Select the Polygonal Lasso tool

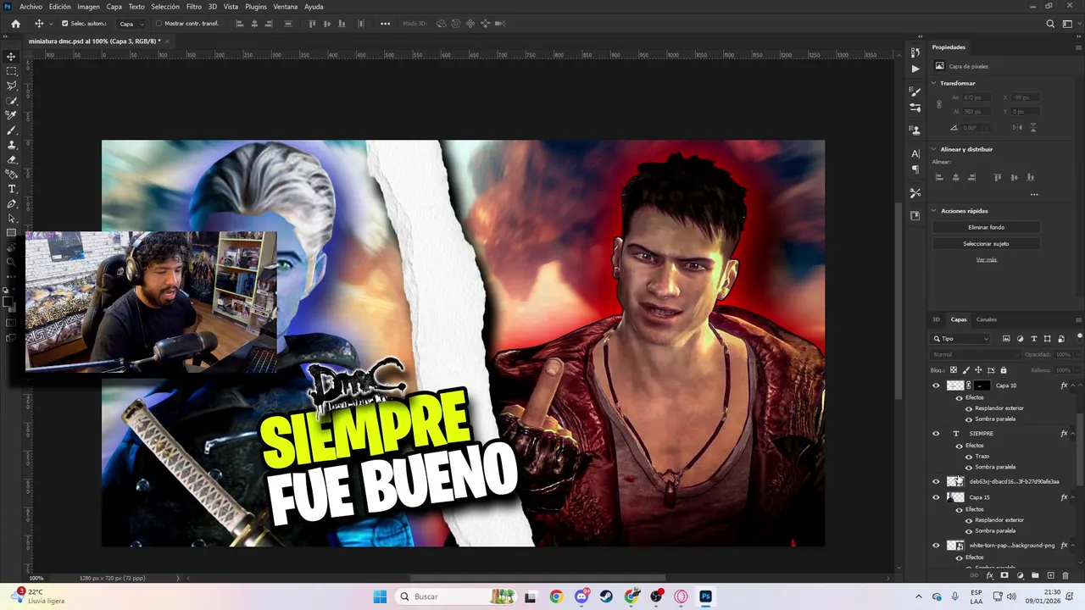[x=11, y=86]
